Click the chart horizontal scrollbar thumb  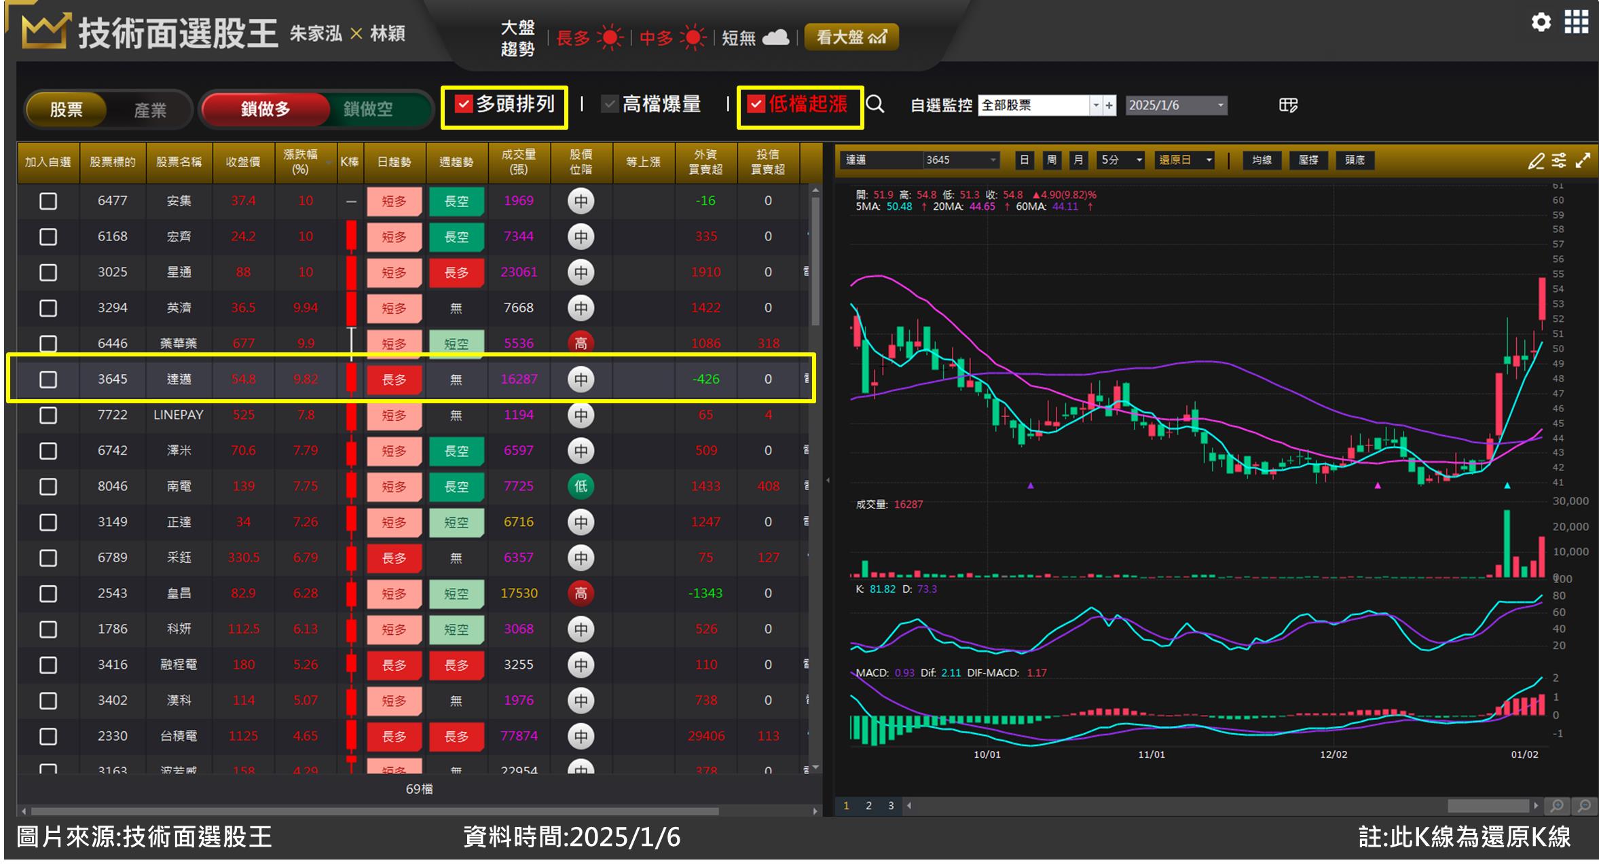pos(1488,806)
